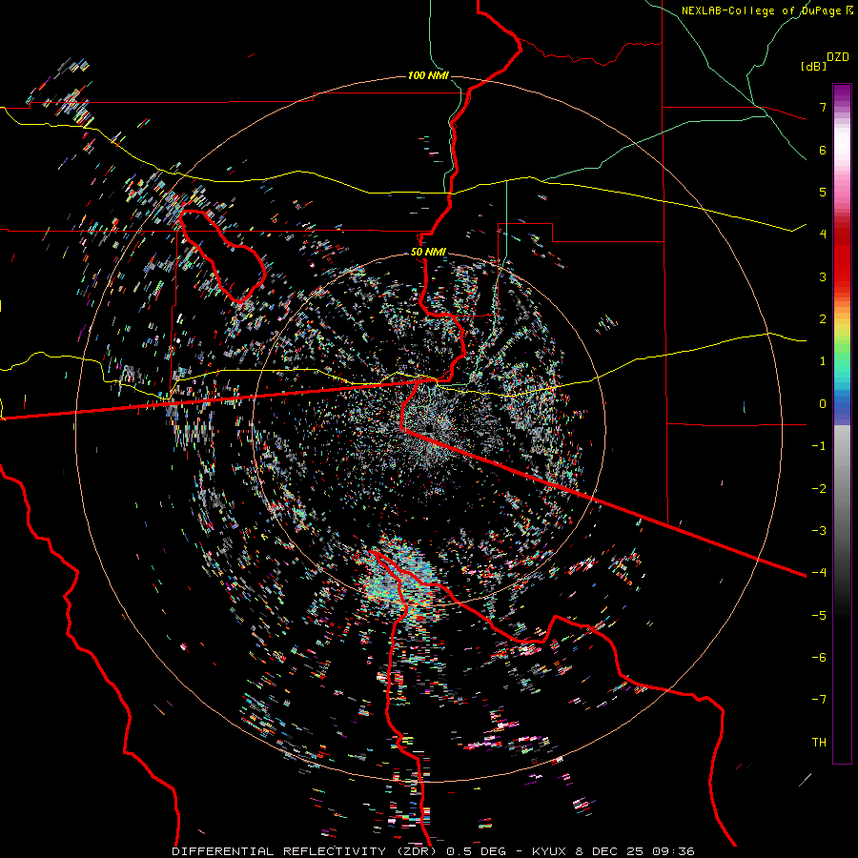Image resolution: width=858 pixels, height=858 pixels.
Task: Click the DIFFERENTIAL REFLECTIVITY (ZDR) title text
Action: [x=306, y=851]
